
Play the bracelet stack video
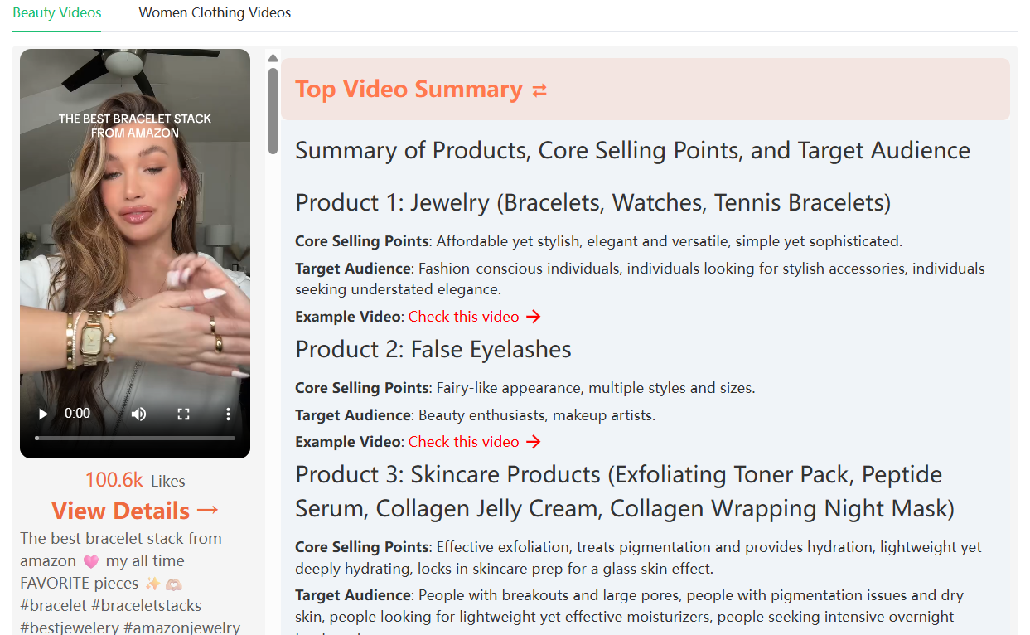pos(44,414)
